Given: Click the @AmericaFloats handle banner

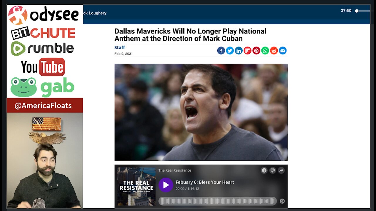Looking at the screenshot, I should [x=45, y=105].
